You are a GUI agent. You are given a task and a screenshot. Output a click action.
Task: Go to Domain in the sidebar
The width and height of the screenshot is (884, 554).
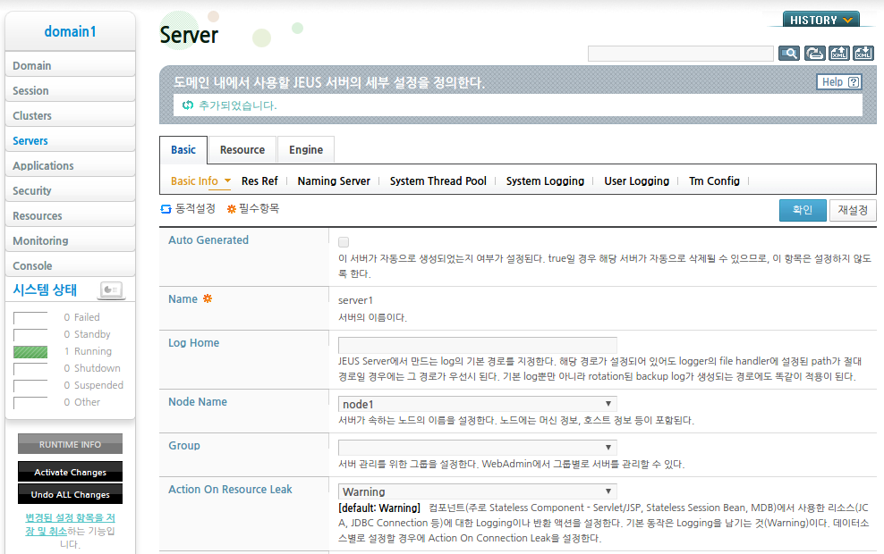pyautogui.click(x=70, y=65)
